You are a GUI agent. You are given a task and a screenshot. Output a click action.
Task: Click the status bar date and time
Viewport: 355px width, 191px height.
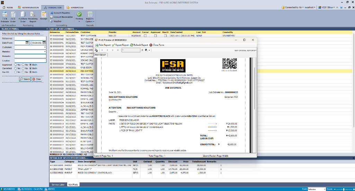[x=31, y=189]
